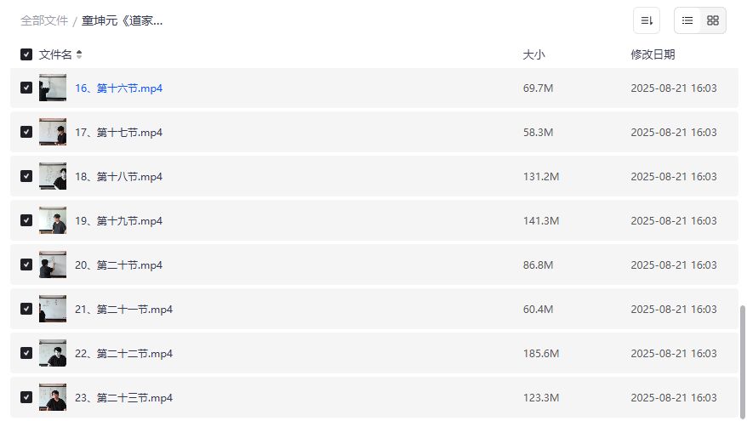Select the 19、第十九节.mp4 file name
Viewport: 747px width, 421px height.
pos(118,220)
